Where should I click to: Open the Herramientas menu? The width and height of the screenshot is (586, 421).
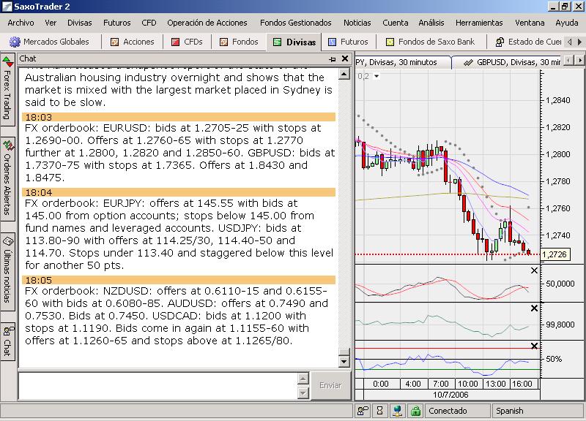pos(479,23)
